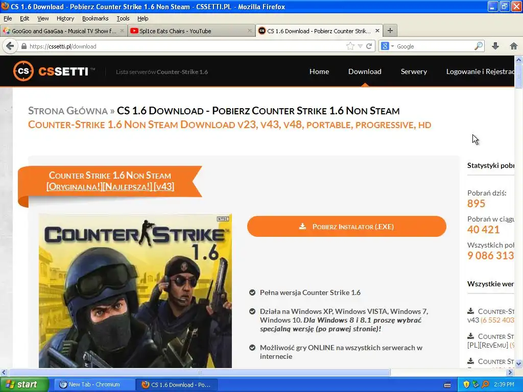Click the horizontal scrollbar right arrow
The width and height of the screenshot is (523, 392).
point(510,372)
